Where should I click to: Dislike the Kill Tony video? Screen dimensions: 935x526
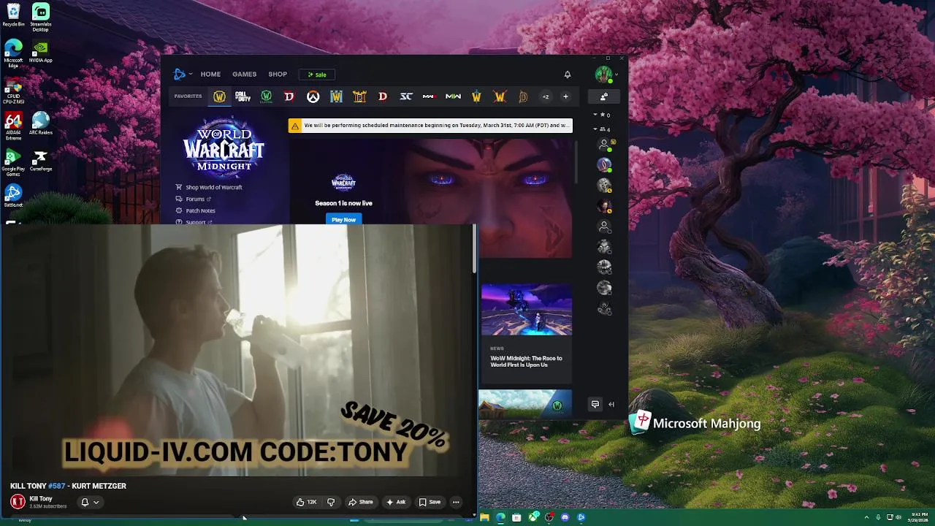point(331,502)
